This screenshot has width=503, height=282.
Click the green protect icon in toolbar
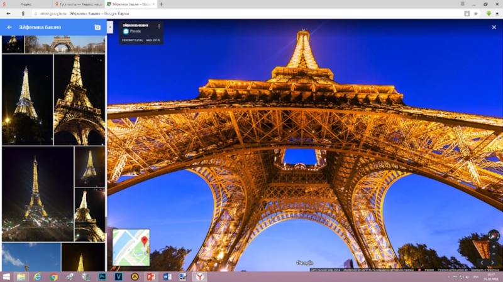[x=489, y=13]
